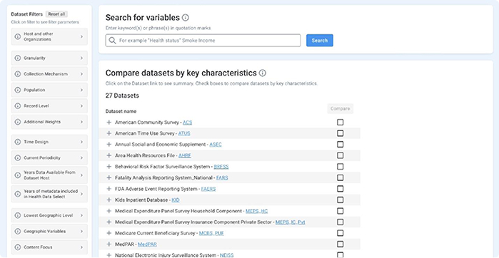Image resolution: width=499 pixels, height=258 pixels.
Task: Check the American Time Use Survey checkbox
Action: pyautogui.click(x=341, y=133)
